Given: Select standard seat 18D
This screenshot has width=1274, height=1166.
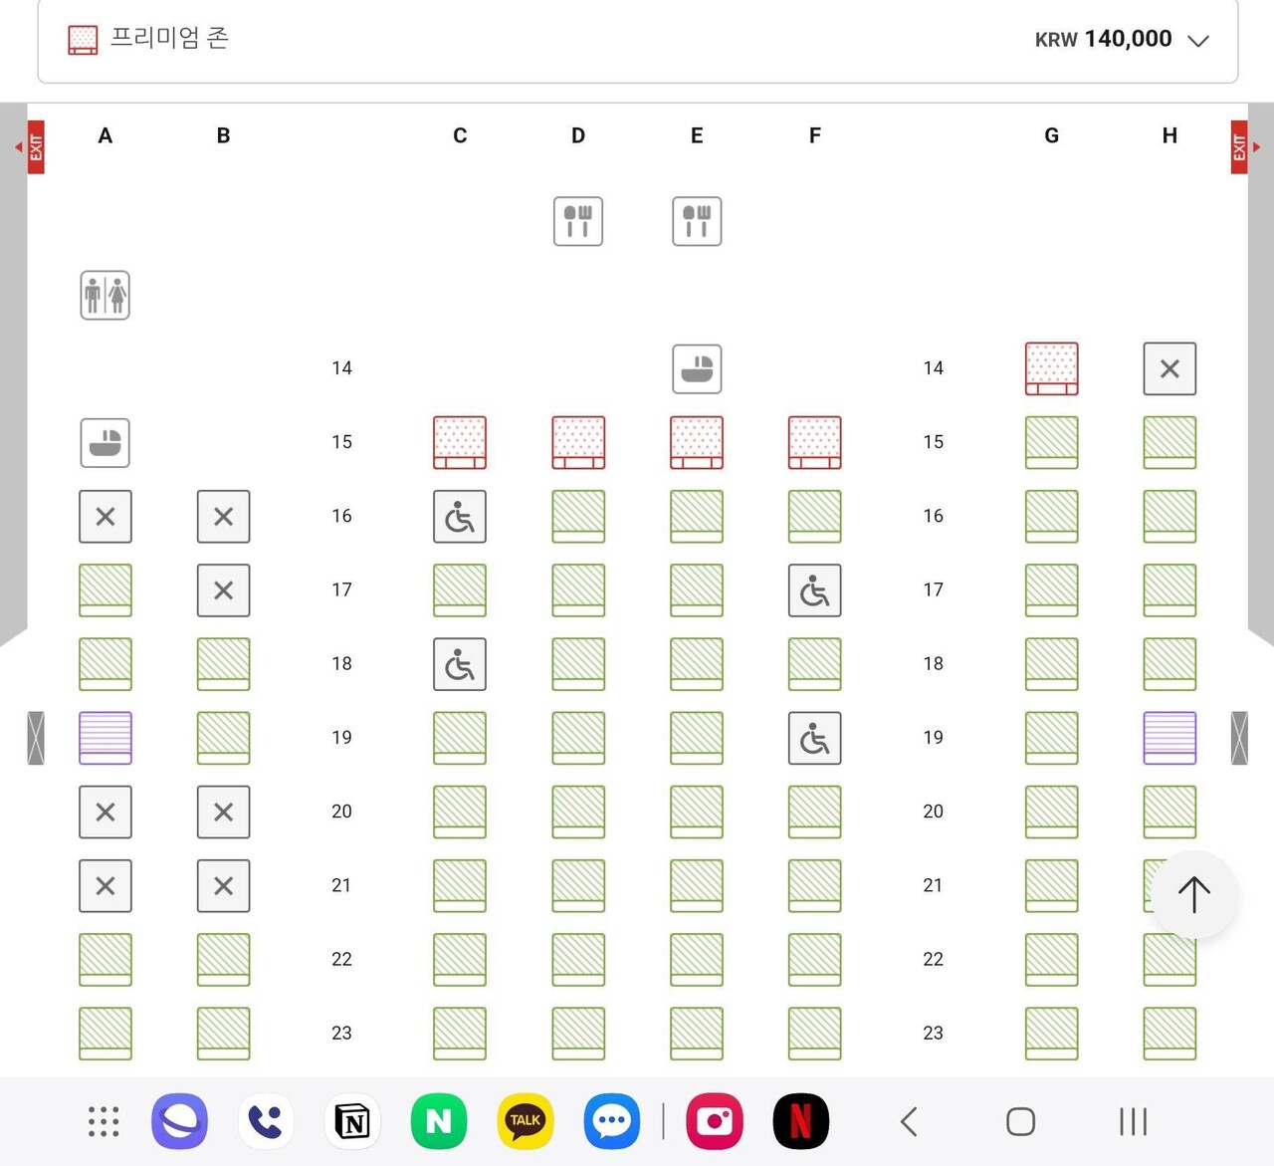Looking at the screenshot, I should pyautogui.click(x=578, y=664).
